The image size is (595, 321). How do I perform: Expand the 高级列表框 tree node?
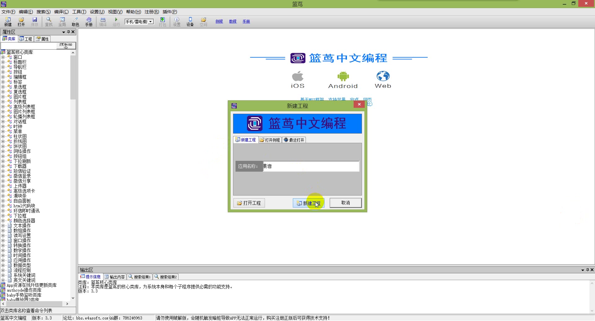(3, 107)
